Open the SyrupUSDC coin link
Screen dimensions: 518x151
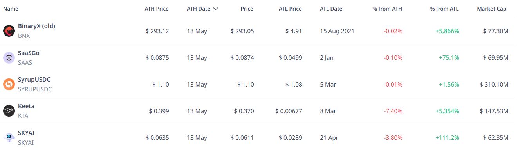coord(34,80)
